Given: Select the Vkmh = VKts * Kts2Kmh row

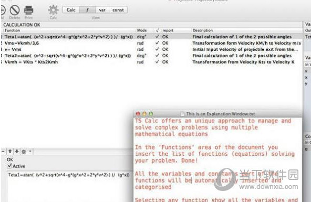Looking at the screenshot, I should (152, 62).
